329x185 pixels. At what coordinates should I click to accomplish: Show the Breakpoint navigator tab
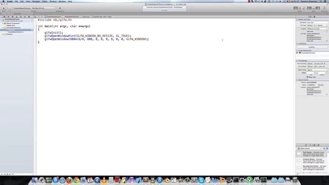25,17
